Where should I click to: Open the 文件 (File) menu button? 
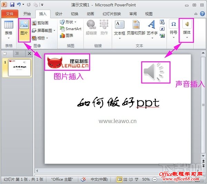coord(10,14)
